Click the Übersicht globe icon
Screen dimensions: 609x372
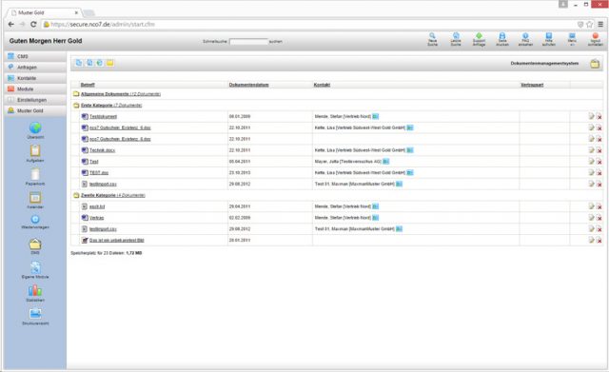[x=35, y=127]
